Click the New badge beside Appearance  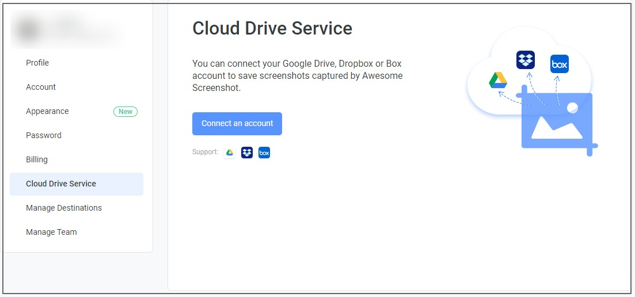pos(126,112)
